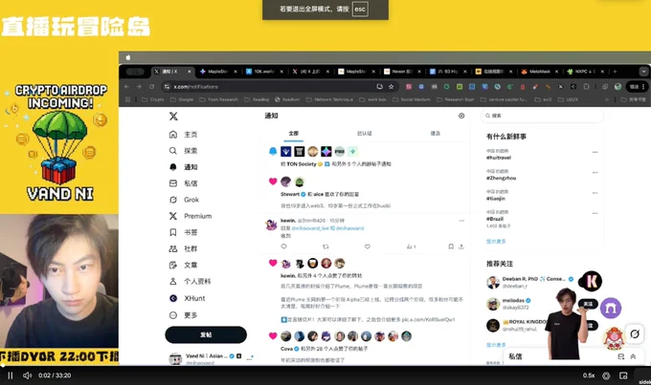Open the Crypto bookmarks folder
The image size is (651, 385).
(153, 99)
